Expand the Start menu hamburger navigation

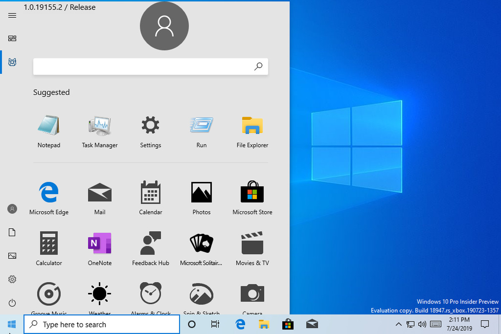pos(12,15)
